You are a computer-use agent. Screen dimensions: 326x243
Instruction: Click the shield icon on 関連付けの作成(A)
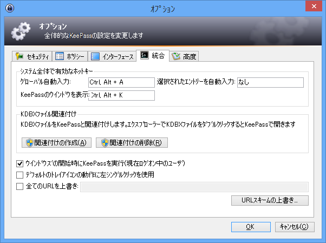pyautogui.click(x=30, y=143)
